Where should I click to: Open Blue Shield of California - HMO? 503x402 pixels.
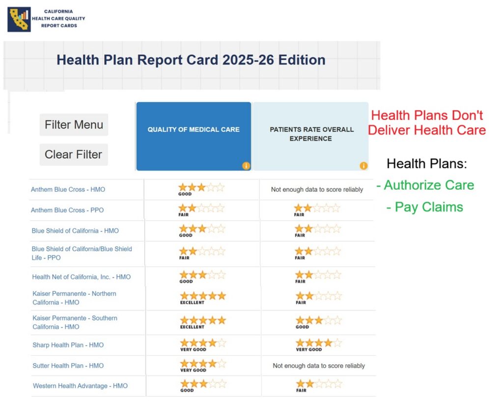75,230
